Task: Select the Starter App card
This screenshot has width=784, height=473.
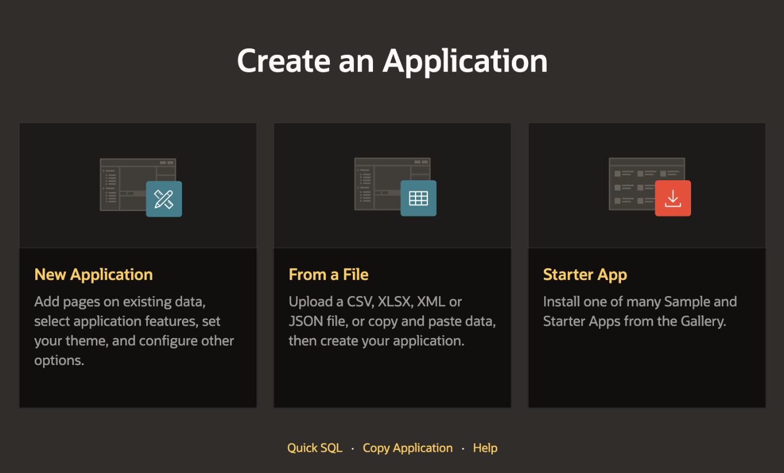Action: pyautogui.click(x=647, y=264)
